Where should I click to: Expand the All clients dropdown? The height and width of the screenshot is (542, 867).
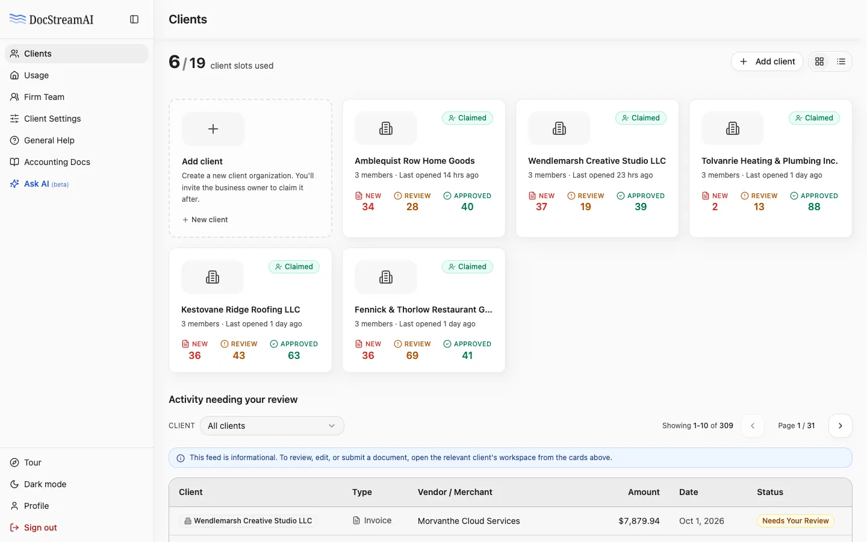tap(272, 426)
